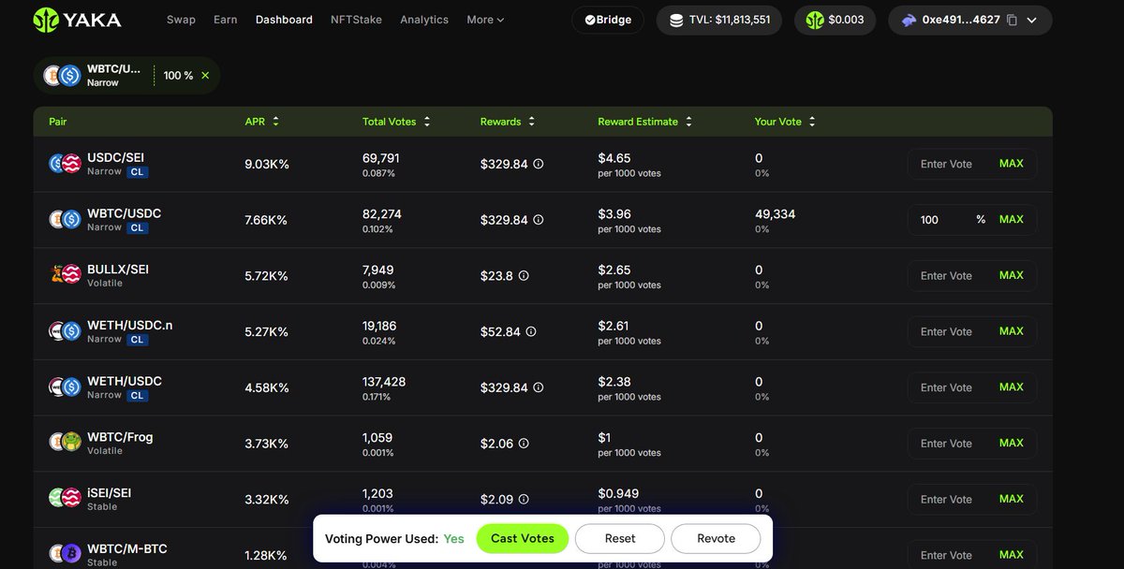Click the TVL: $11,813,551 pill
1124x569 pixels.
[718, 20]
